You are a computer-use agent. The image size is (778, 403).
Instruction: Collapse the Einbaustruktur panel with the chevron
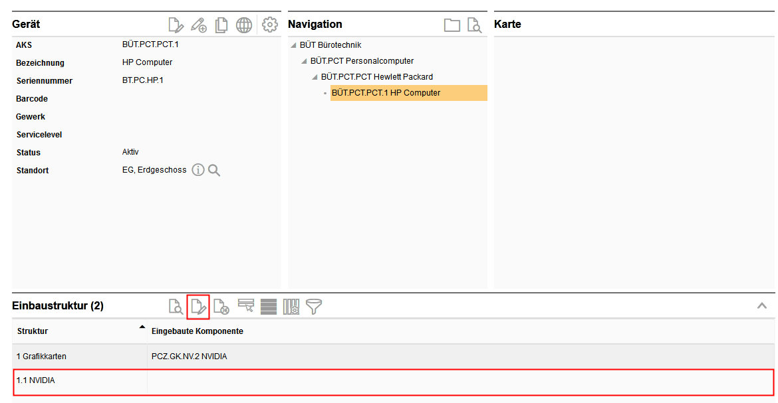tap(762, 306)
